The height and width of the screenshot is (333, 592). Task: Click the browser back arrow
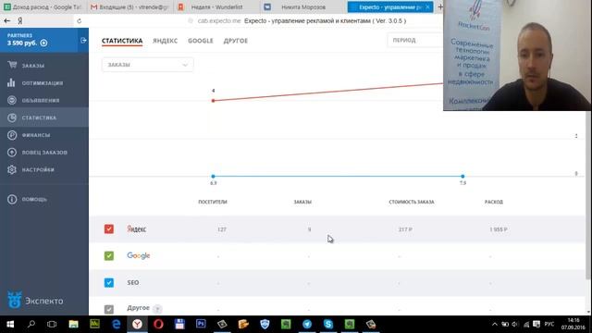click(x=6, y=20)
